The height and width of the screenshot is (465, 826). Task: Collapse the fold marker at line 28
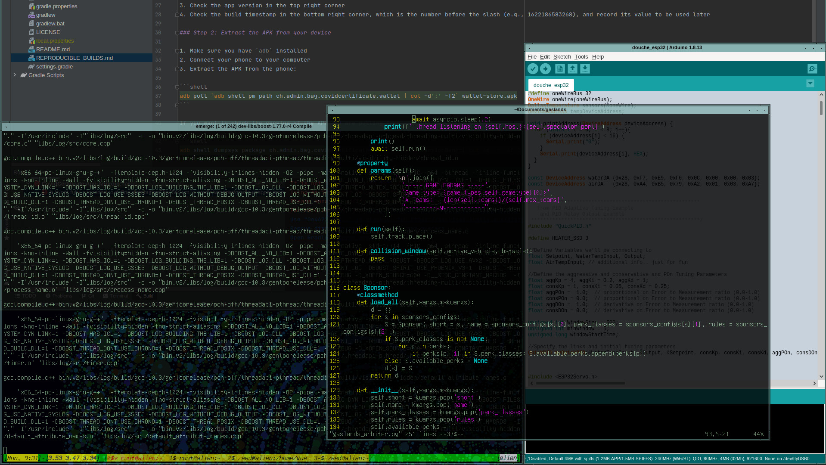177,15
